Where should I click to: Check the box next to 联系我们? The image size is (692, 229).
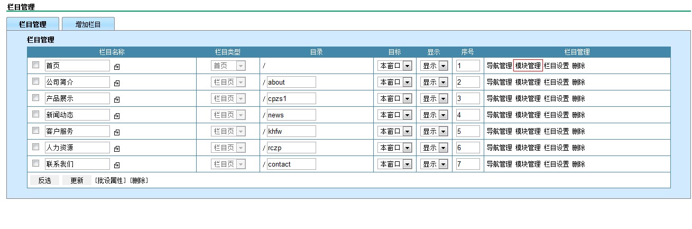click(x=36, y=163)
